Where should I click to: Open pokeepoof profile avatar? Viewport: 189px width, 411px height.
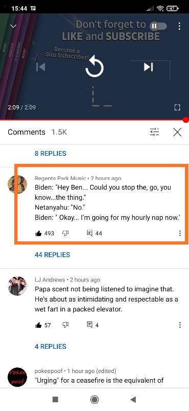(x=17, y=377)
